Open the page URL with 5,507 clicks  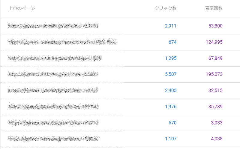pyautogui.click(x=53, y=74)
